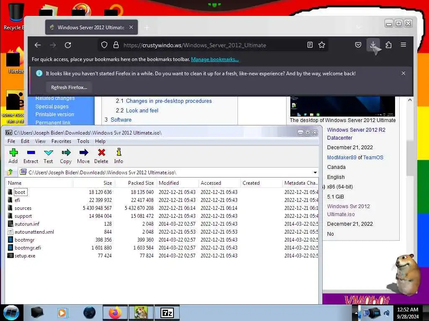Open the 7-Zip Help menu
The image size is (429, 321).
tap(100, 141)
